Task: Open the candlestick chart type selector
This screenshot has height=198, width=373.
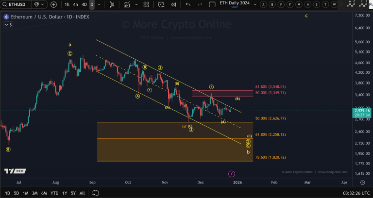Action: [x=111, y=4]
